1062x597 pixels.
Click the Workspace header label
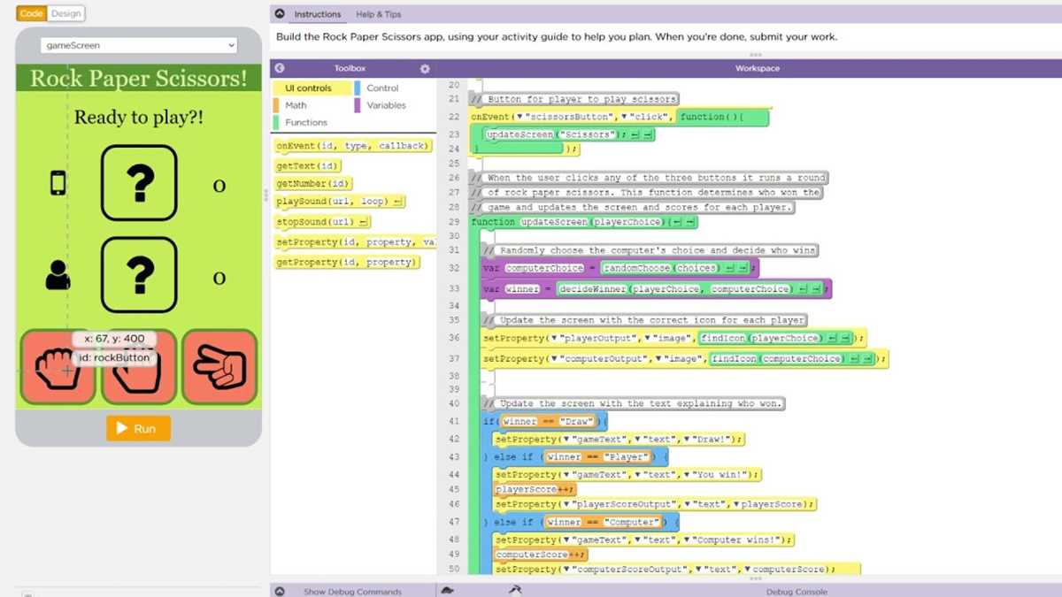point(758,68)
